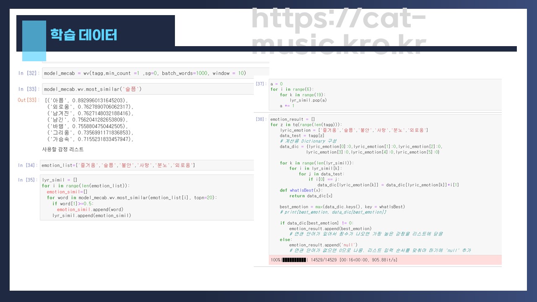This screenshot has height=302, width=537.
Task: Click the a = 0 line in cell 37
Action: point(276,84)
